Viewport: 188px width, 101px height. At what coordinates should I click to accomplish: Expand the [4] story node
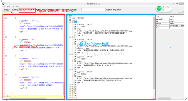coord(70,85)
